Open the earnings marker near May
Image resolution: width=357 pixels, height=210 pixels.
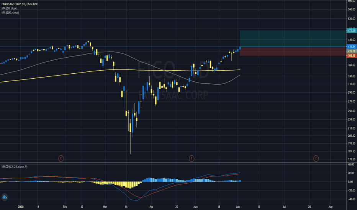coord(192,158)
